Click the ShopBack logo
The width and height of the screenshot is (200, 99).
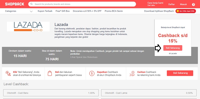tap(15, 4)
